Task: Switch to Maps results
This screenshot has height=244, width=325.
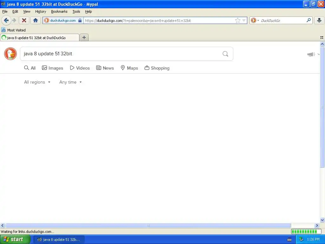Action: (129, 68)
